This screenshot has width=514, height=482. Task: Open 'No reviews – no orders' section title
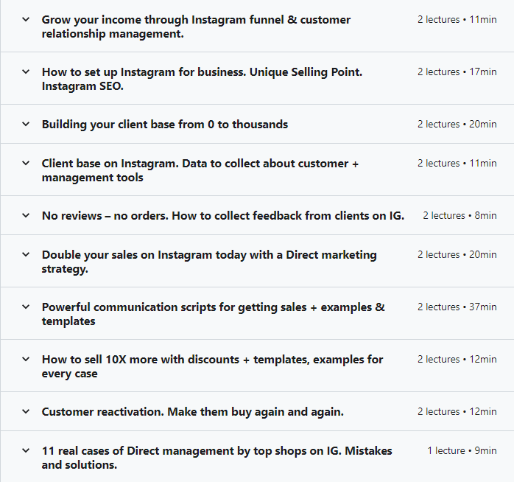(223, 215)
